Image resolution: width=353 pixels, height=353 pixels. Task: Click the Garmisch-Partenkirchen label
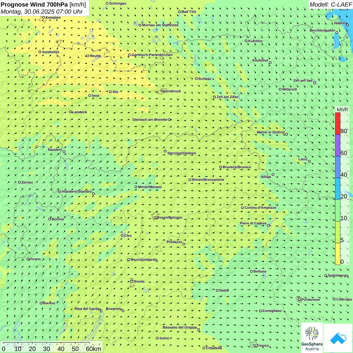[152, 55]
